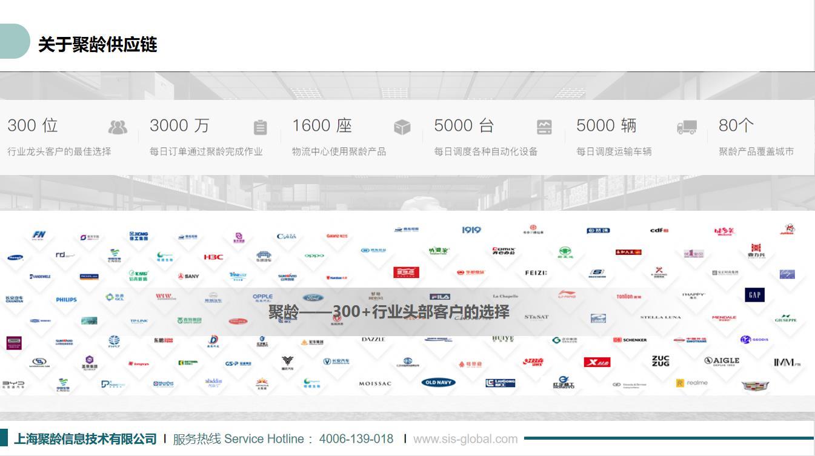
Task: Open the www.sis-global.com link
Action: pos(465,439)
